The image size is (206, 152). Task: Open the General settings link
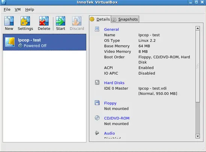(111, 30)
